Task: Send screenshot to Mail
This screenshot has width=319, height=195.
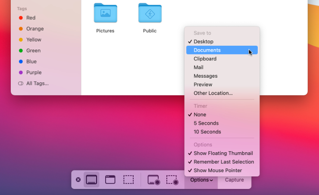Action: pos(222,67)
